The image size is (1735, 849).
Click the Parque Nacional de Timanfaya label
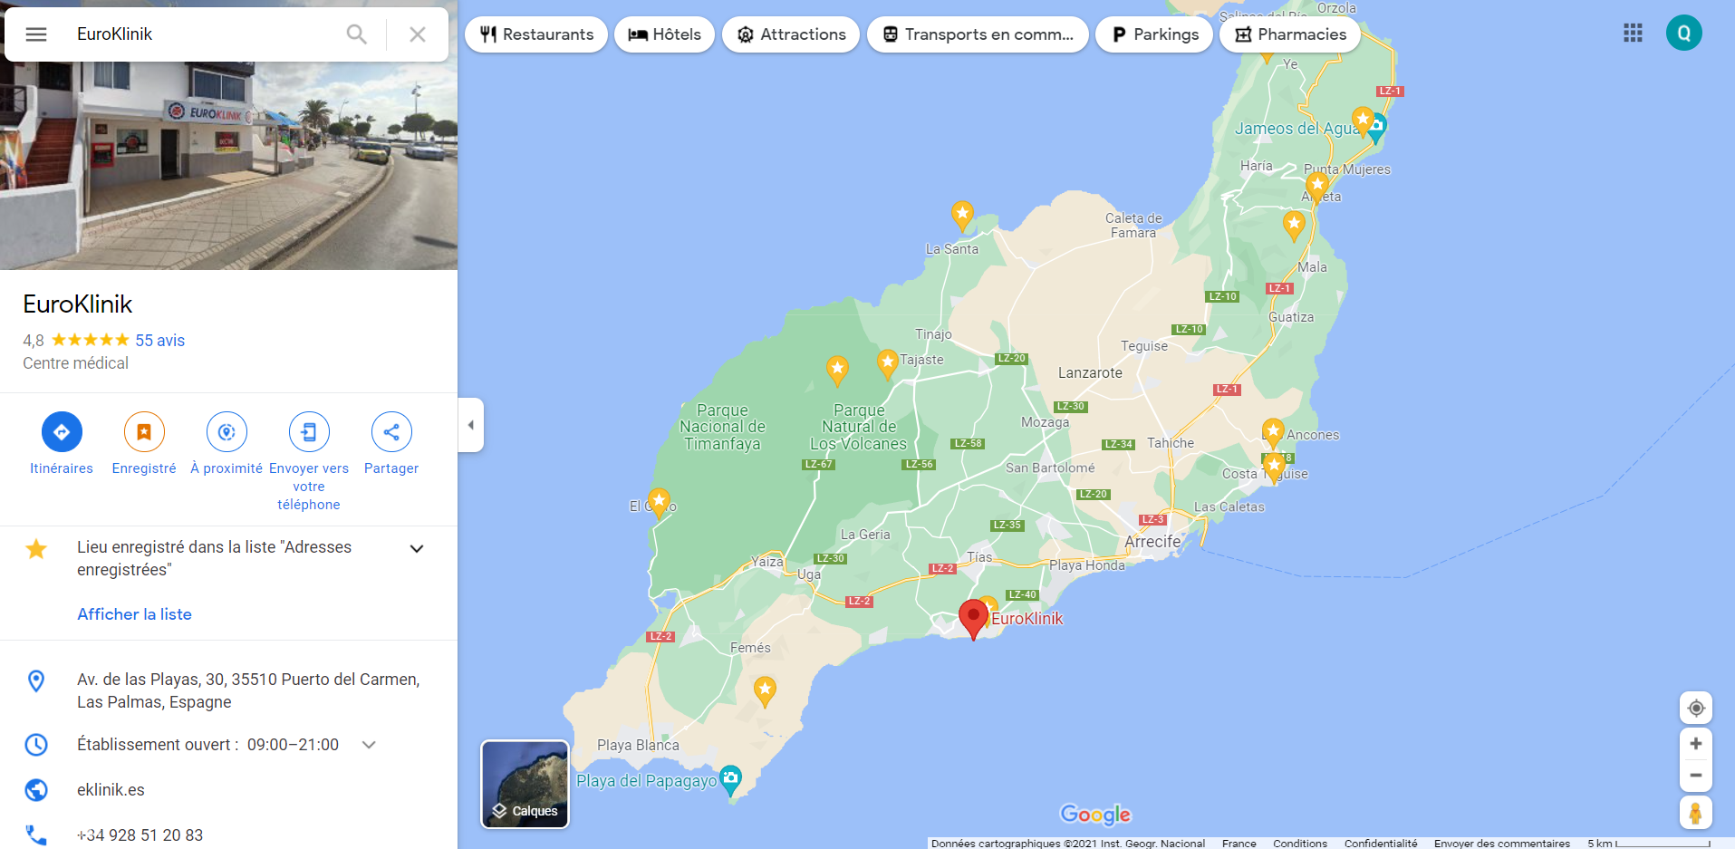723,427
